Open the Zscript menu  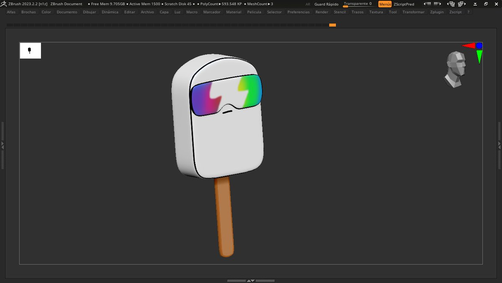click(x=456, y=12)
